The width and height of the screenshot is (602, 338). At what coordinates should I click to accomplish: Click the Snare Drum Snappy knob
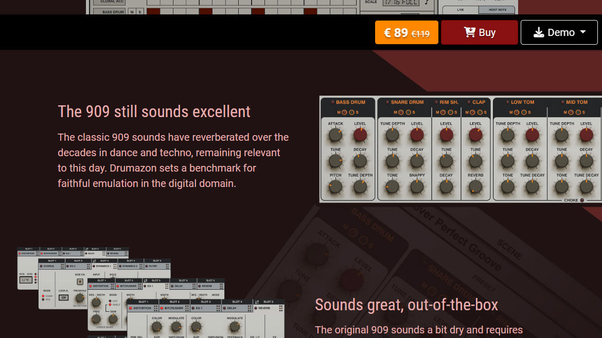(417, 187)
